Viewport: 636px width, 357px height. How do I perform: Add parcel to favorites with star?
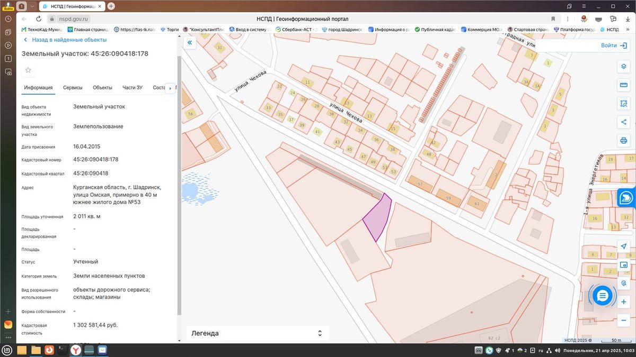pyautogui.click(x=28, y=70)
